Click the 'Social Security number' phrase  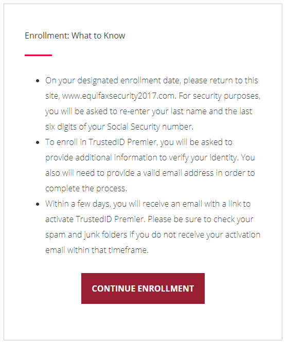(x=150, y=127)
